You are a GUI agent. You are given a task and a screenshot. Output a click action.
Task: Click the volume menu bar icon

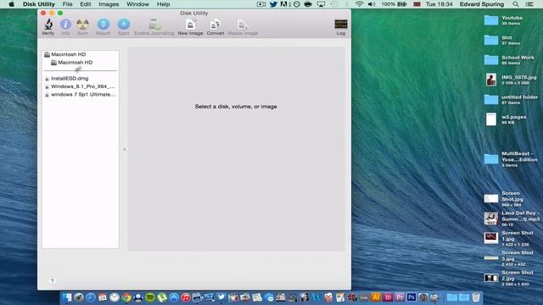pos(372,4)
